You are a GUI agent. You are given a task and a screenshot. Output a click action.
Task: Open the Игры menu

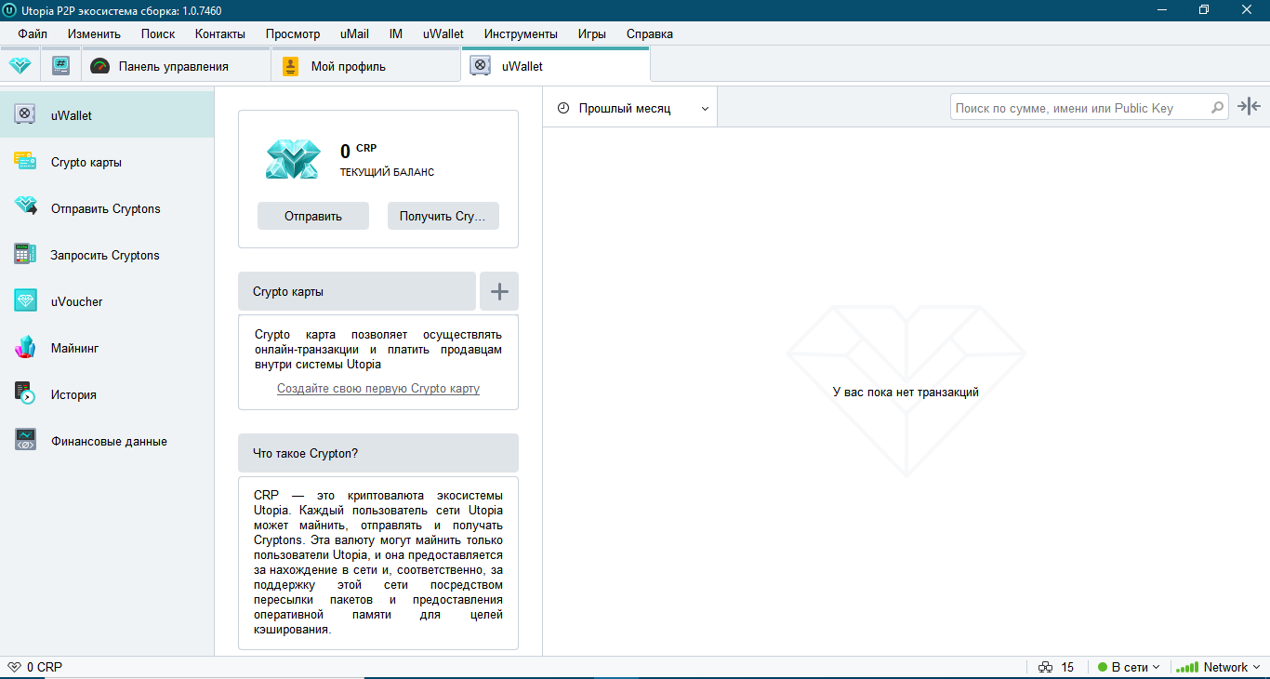(591, 33)
